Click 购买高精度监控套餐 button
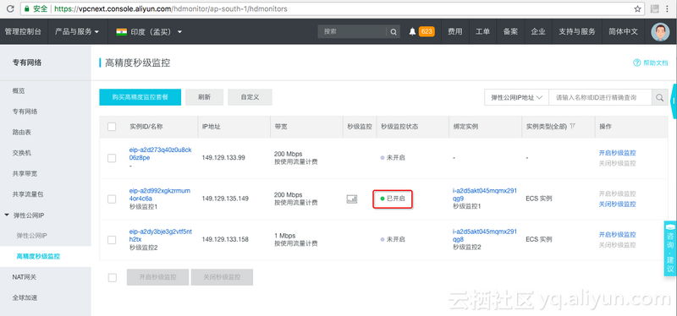Image resolution: width=677 pixels, height=316 pixels. [140, 97]
